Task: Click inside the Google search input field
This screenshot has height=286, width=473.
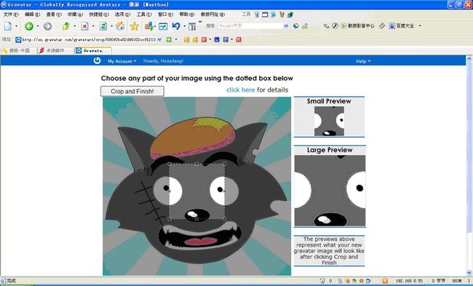Action: coord(250,26)
